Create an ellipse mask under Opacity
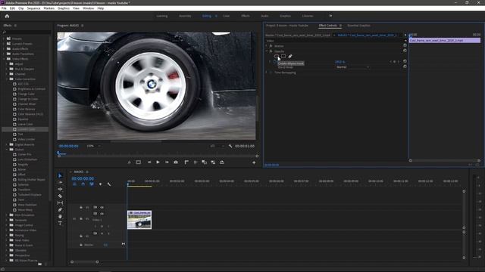The height and width of the screenshot is (272, 485). pos(276,56)
